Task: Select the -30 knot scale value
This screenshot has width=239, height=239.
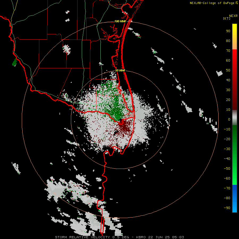Action: point(227,149)
